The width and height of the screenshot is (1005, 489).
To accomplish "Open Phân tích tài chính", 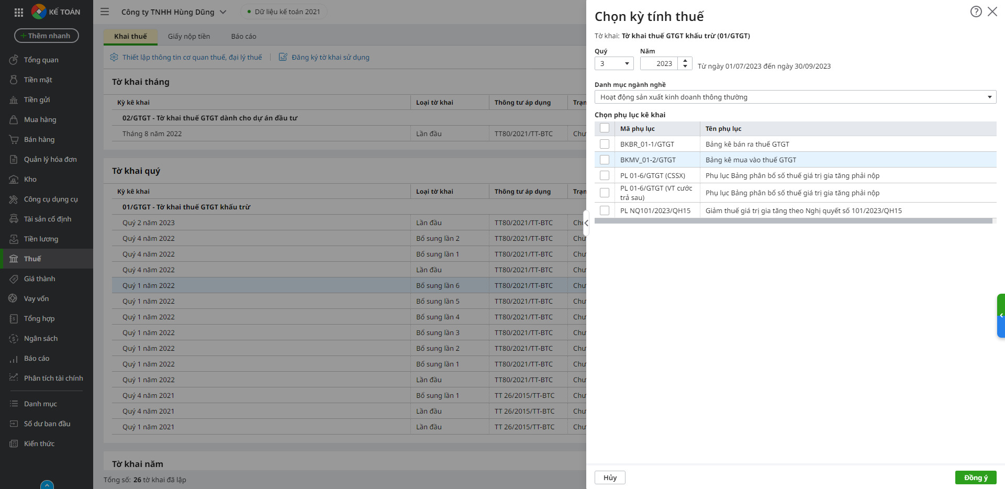I will pos(47,378).
